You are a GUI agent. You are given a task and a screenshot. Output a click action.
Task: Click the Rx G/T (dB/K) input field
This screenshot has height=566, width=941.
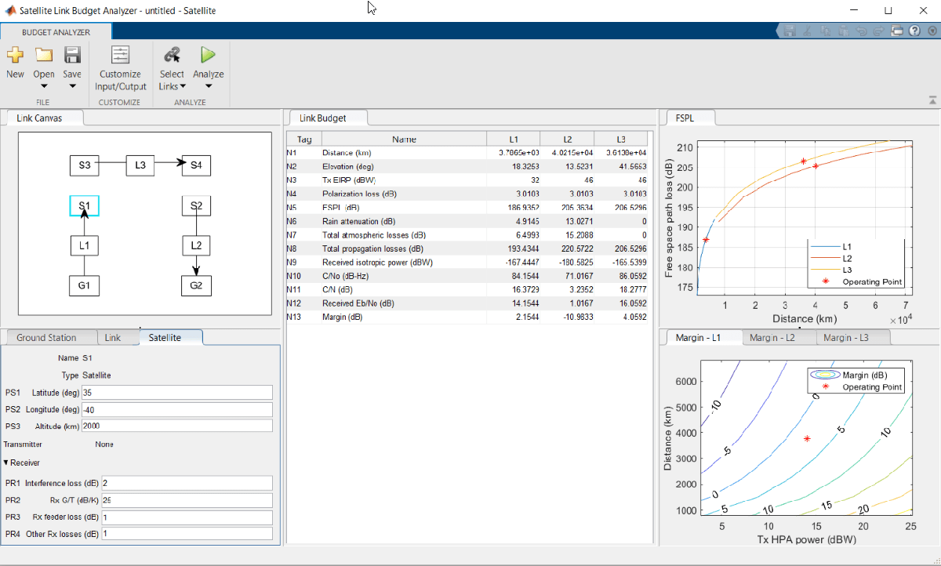(186, 500)
